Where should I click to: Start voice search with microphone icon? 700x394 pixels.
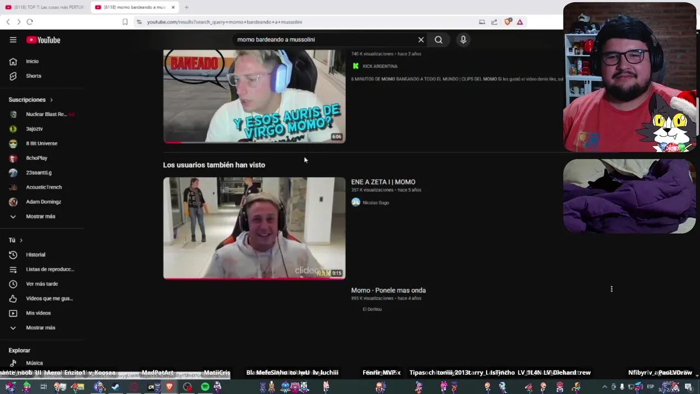pyautogui.click(x=463, y=39)
